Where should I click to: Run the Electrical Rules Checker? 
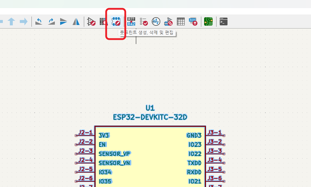point(144,21)
